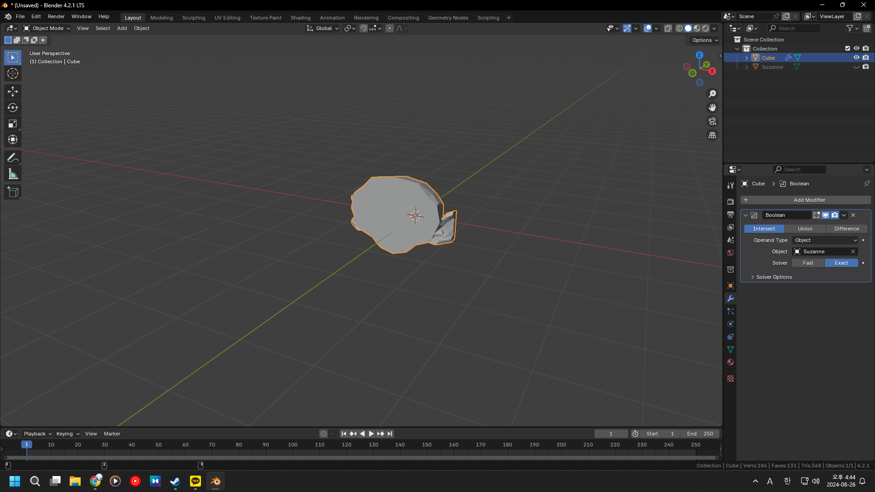Open the Operand Type dropdown

826,240
